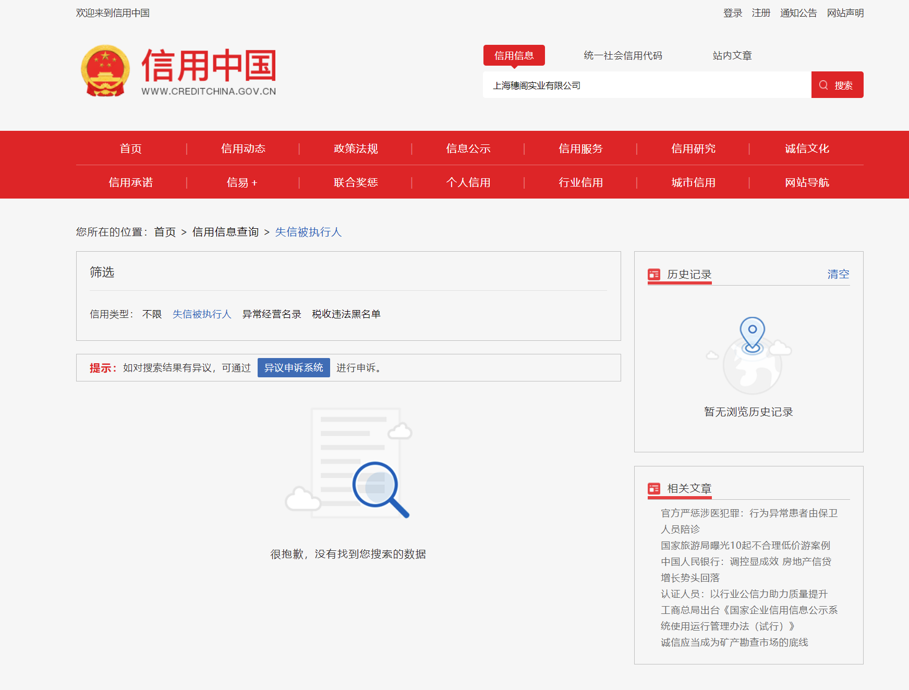Image resolution: width=909 pixels, height=690 pixels.
Task: Filter by 异常经营名录 credit type
Action: (x=272, y=314)
